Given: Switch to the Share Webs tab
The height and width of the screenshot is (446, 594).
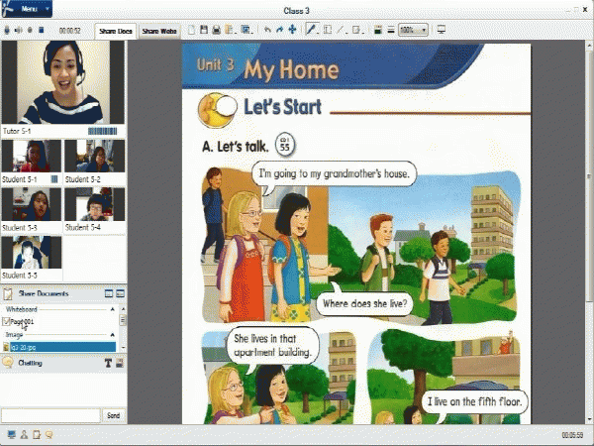Looking at the screenshot, I should click(x=159, y=31).
